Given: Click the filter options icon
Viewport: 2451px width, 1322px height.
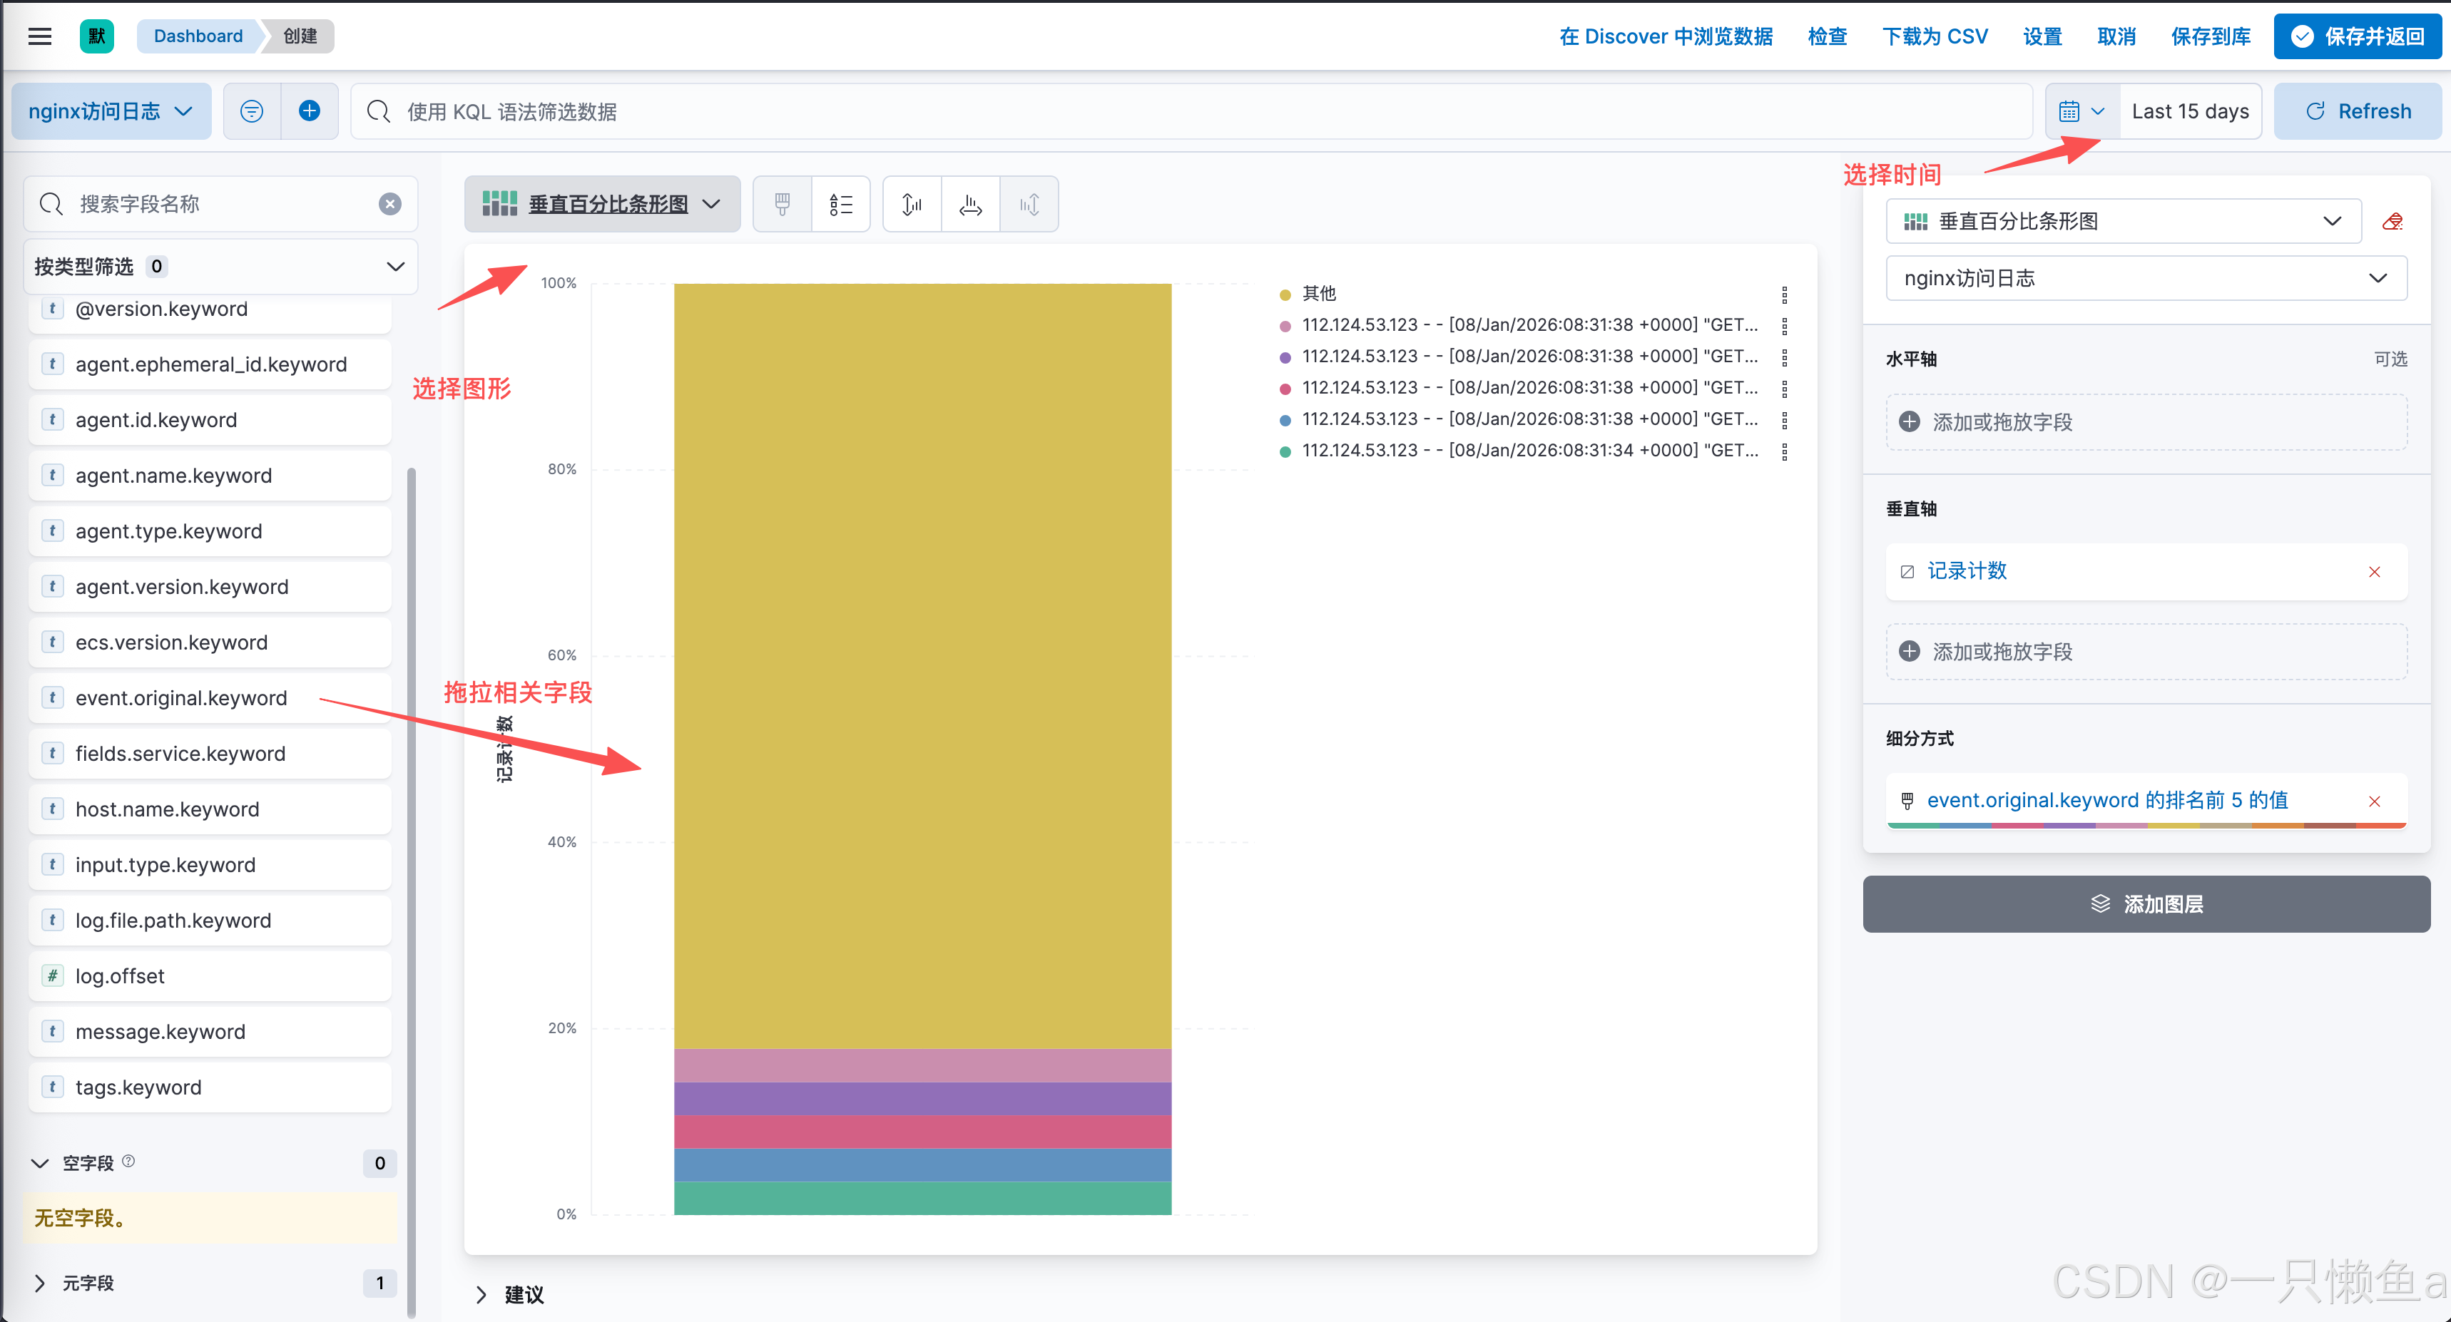Looking at the screenshot, I should [x=251, y=111].
